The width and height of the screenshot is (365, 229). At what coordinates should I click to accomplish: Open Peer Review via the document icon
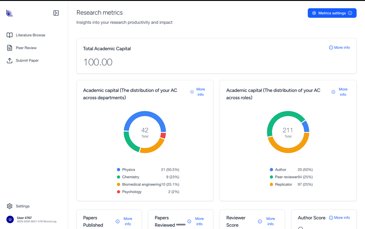[x=9, y=48]
